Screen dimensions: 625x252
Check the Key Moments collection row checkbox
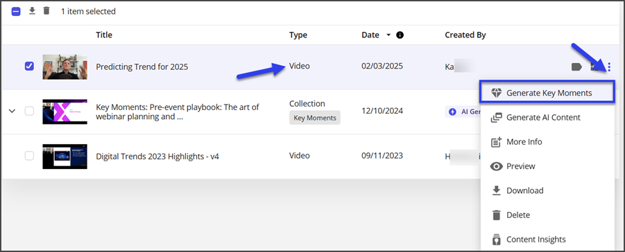pos(30,111)
